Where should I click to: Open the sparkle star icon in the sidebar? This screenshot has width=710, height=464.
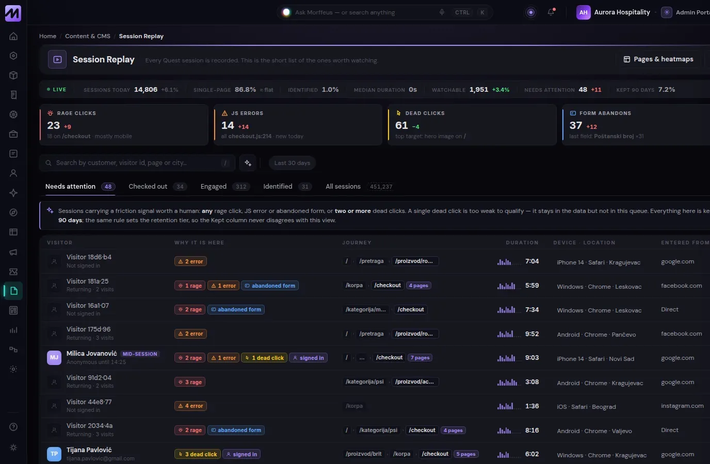click(13, 193)
